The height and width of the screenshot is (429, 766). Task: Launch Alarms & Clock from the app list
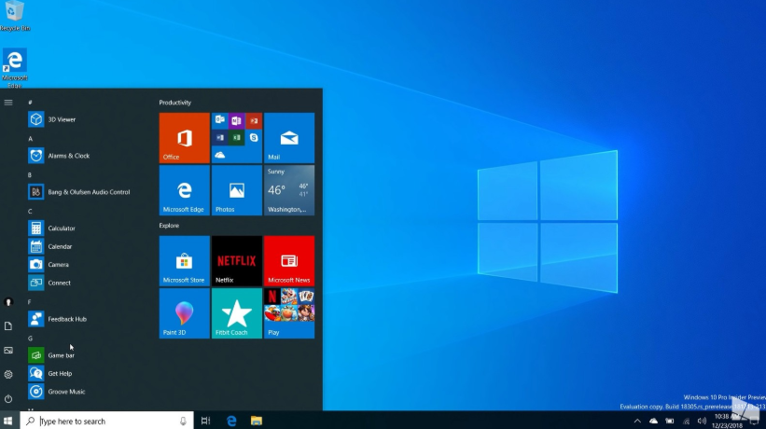[68, 156]
